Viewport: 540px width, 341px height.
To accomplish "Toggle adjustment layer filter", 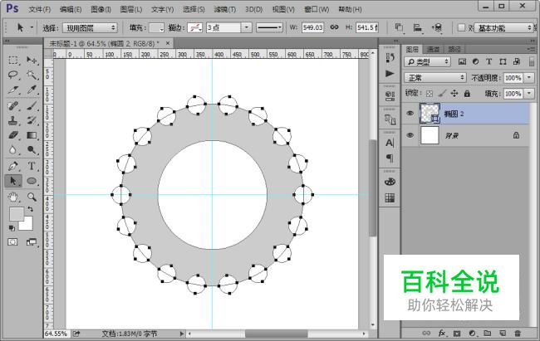I will 475,61.
